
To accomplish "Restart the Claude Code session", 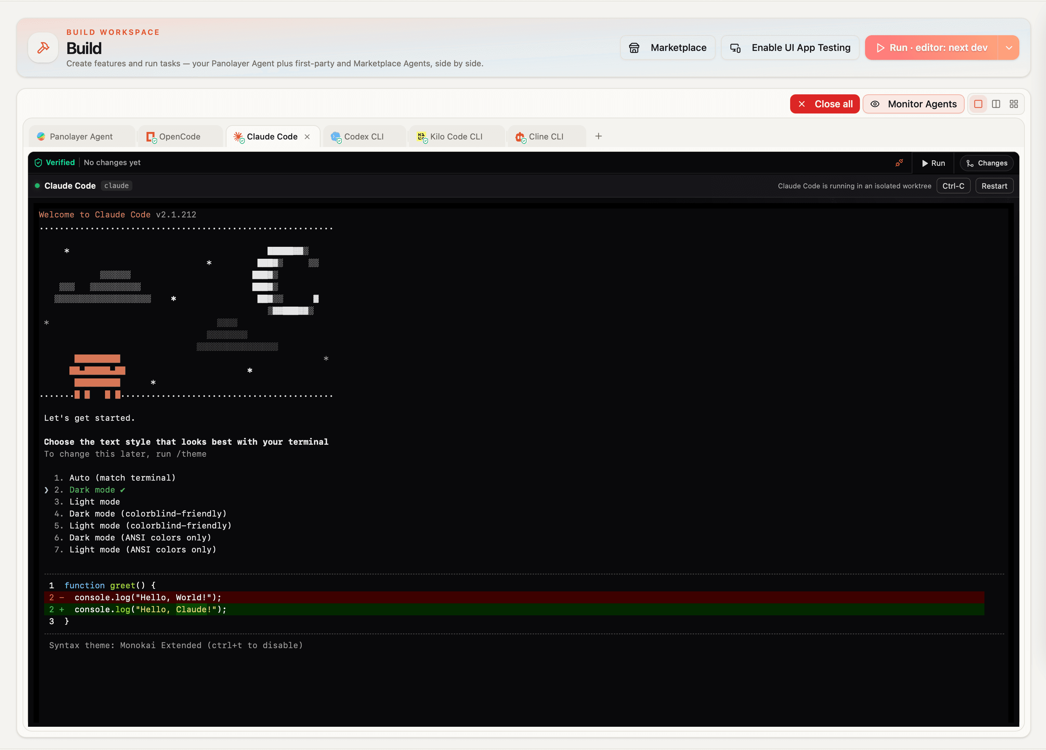I will [x=994, y=186].
